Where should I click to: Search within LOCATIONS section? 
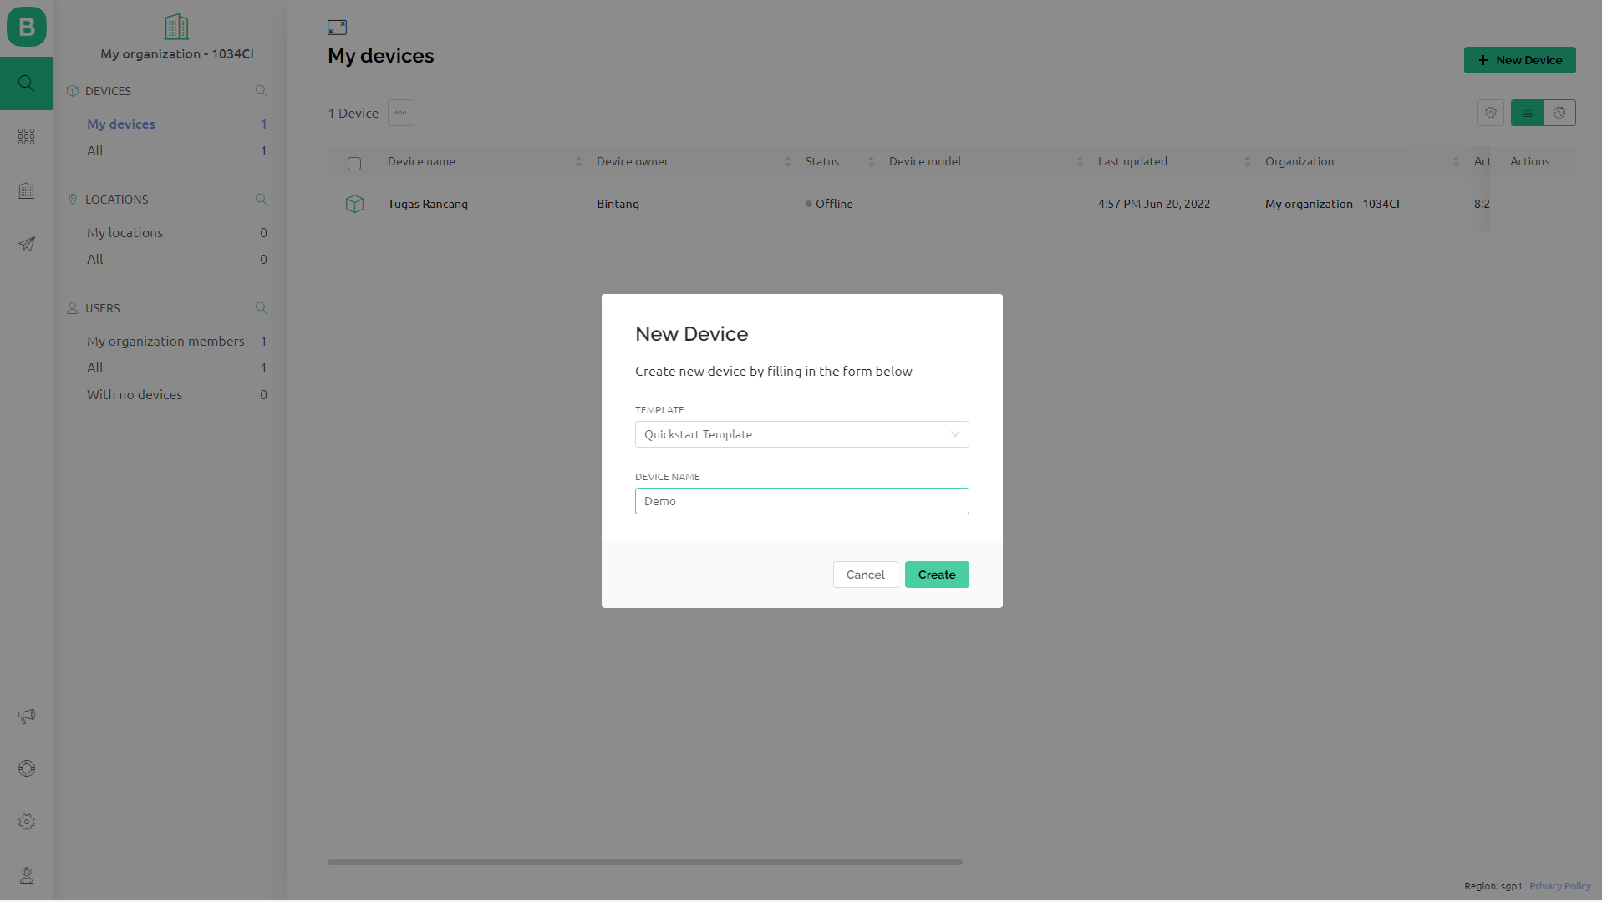click(261, 200)
